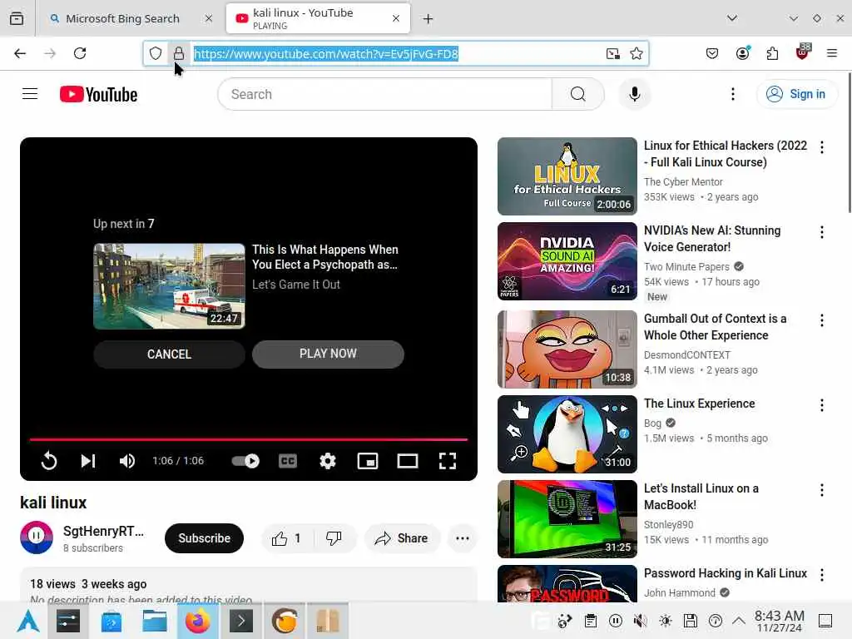Show hidden system tray icons chevron
This screenshot has width=852, height=639.
click(x=739, y=621)
